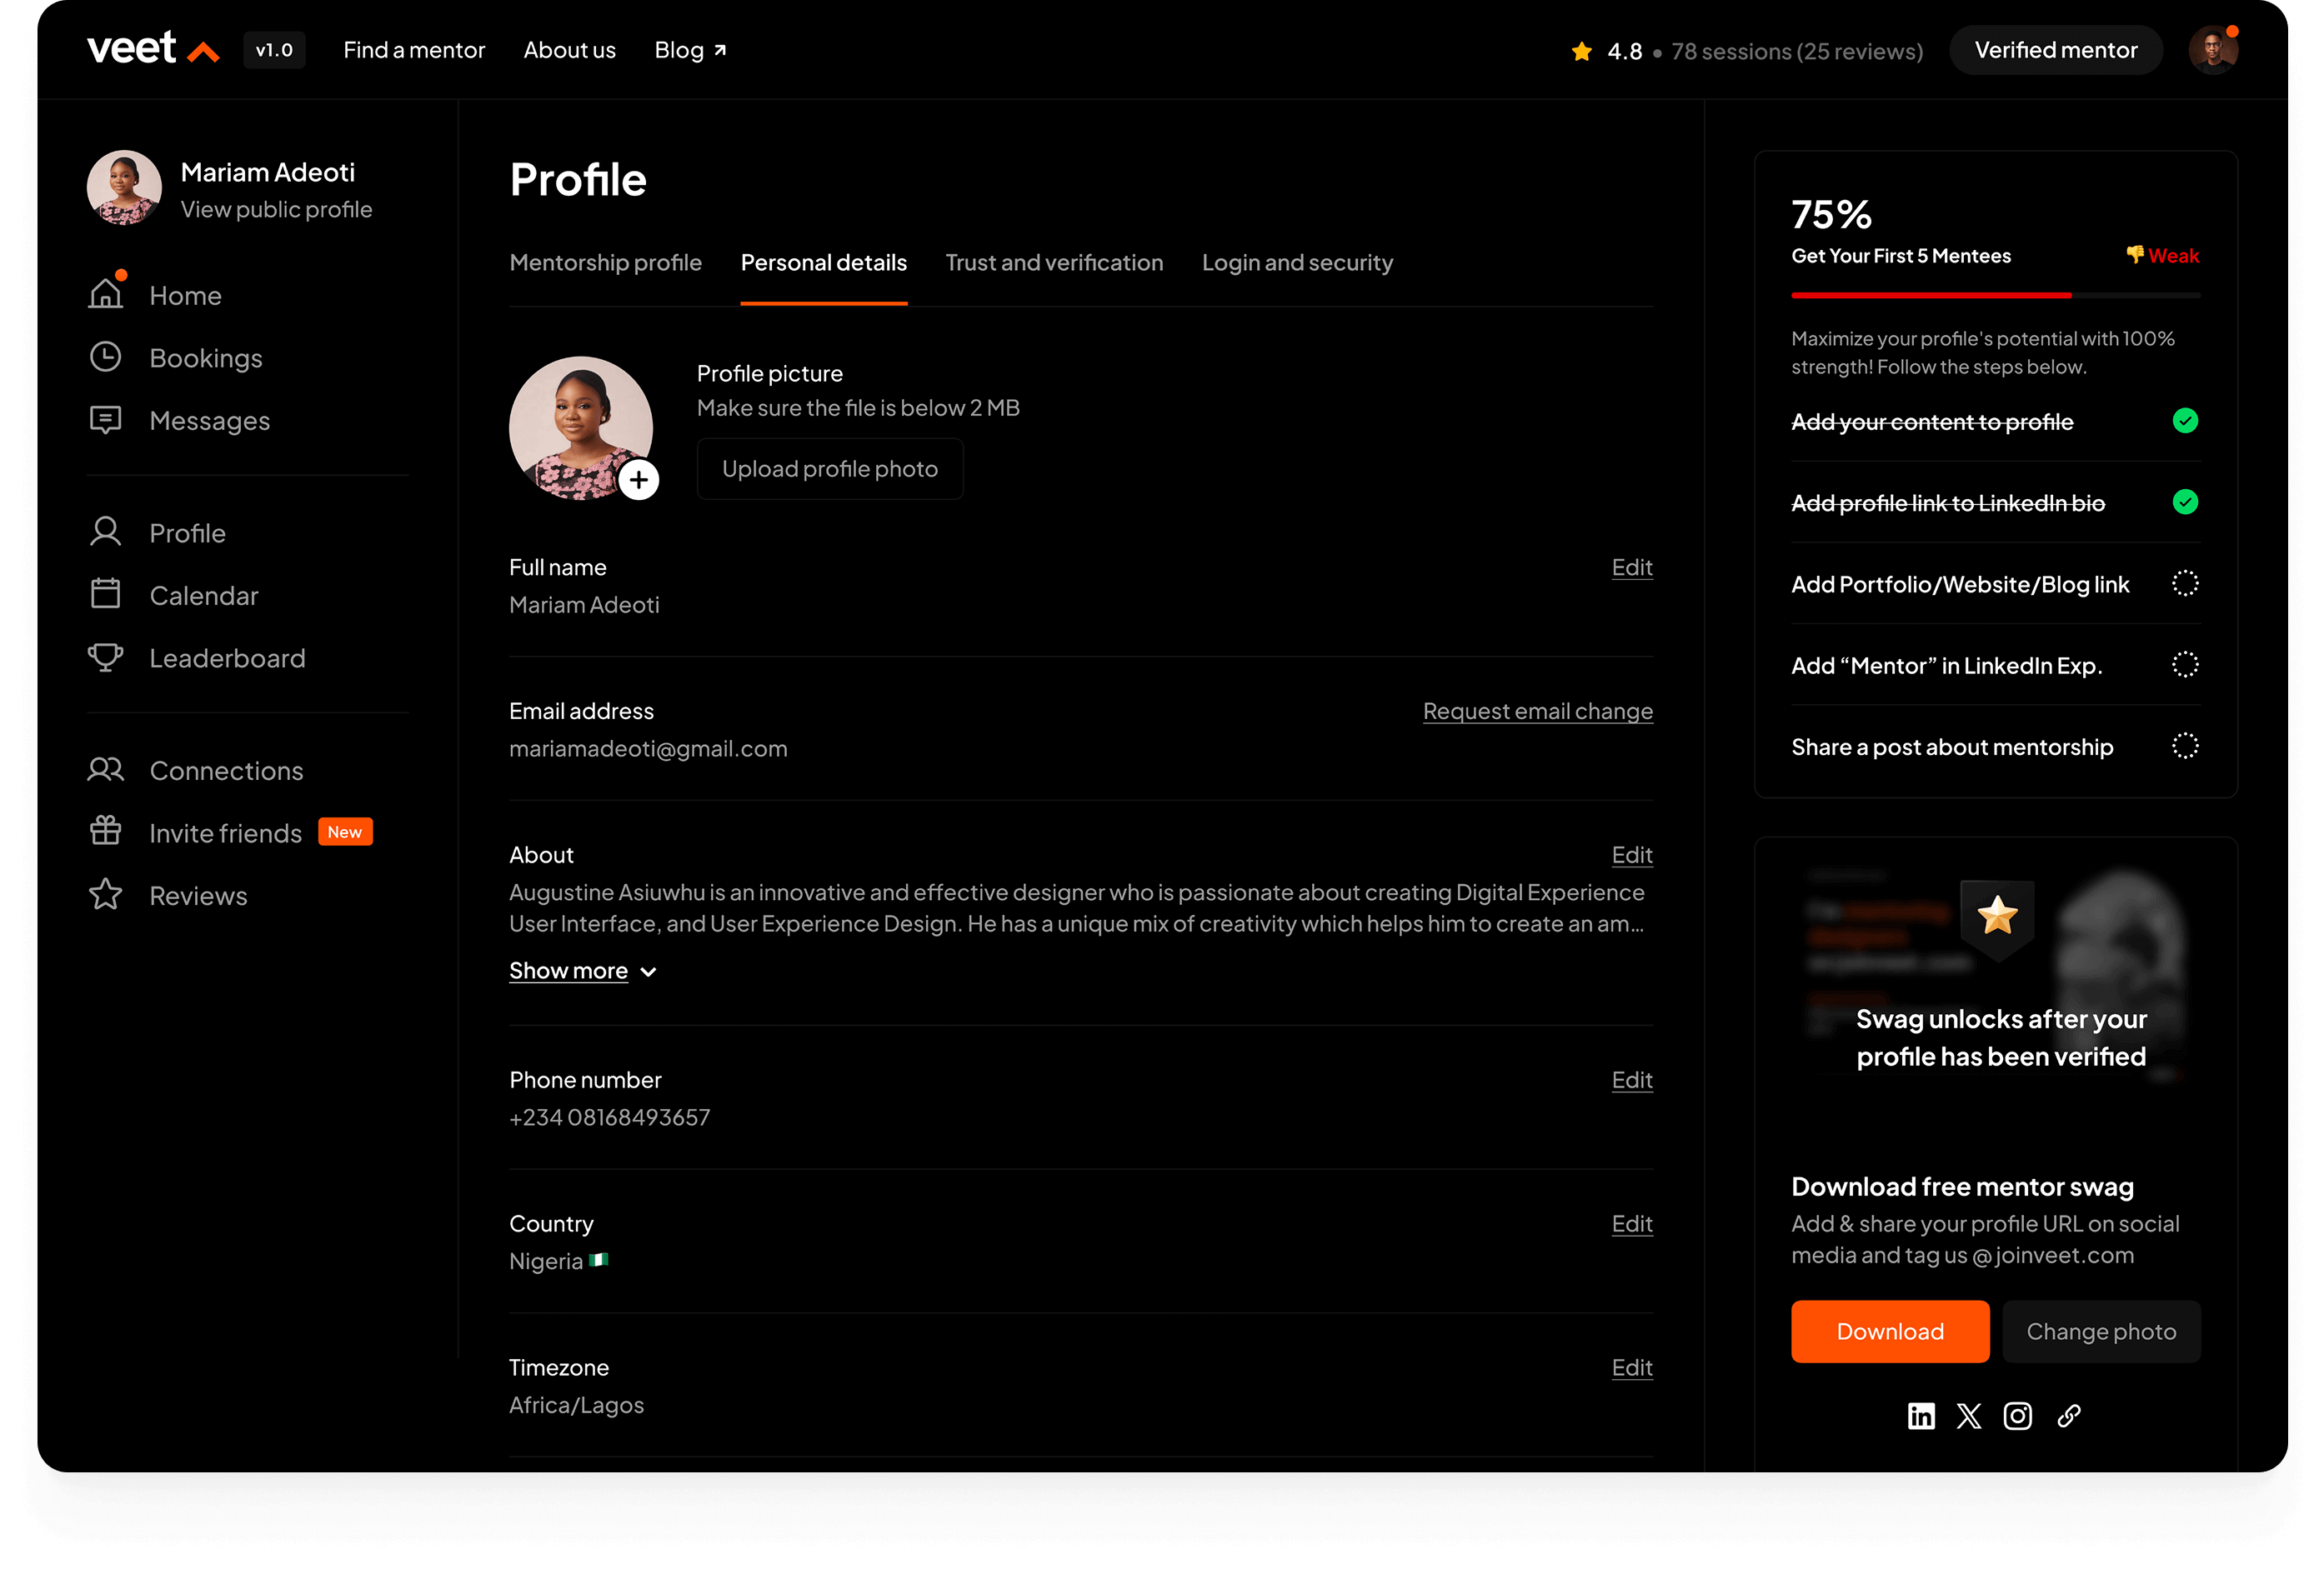2324x1569 pixels.
Task: Switch to Login and security tab
Action: tap(1297, 262)
